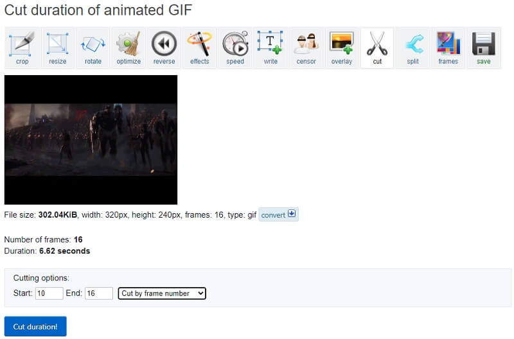Select the write text tool
514x339 pixels.
click(x=270, y=48)
